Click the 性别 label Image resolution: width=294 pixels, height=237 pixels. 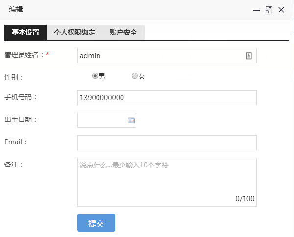coord(14,77)
